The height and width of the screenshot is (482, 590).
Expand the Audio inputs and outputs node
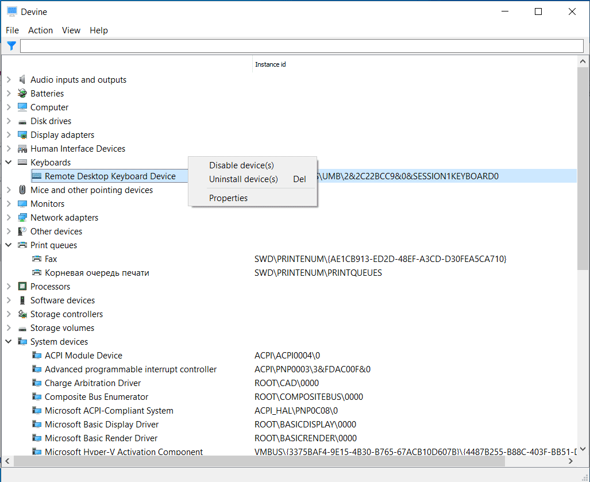9,79
